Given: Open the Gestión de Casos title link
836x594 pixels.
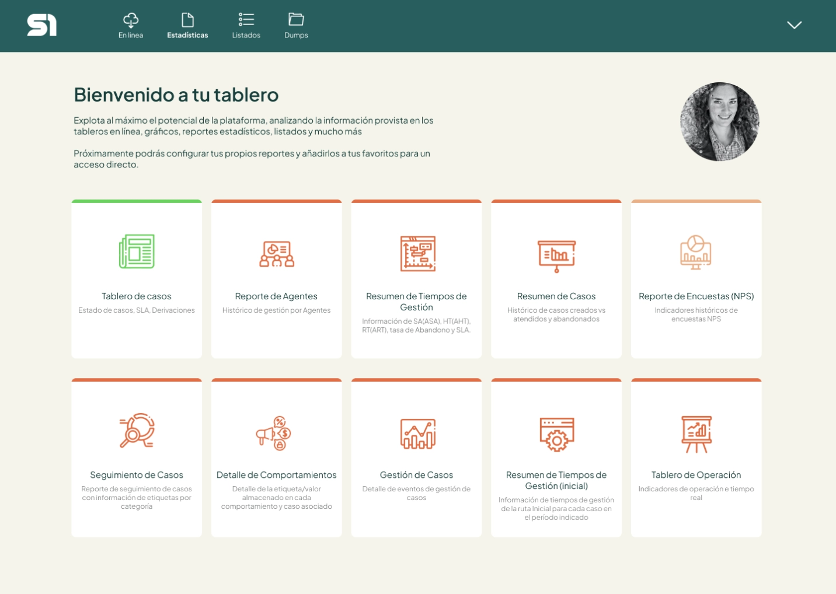Looking at the screenshot, I should (x=416, y=475).
